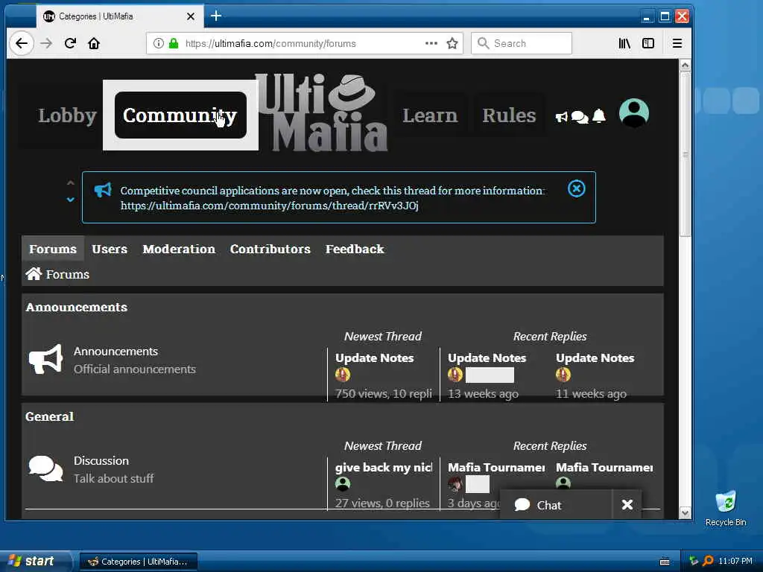Go to the browser Home icon
Screen dimensions: 763x572
click(93, 43)
